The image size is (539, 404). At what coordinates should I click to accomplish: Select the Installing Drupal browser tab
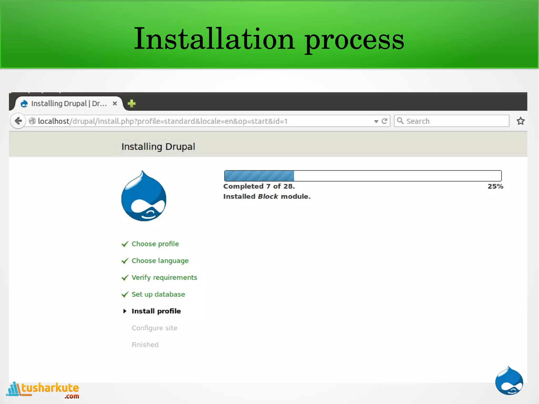pyautogui.click(x=69, y=103)
